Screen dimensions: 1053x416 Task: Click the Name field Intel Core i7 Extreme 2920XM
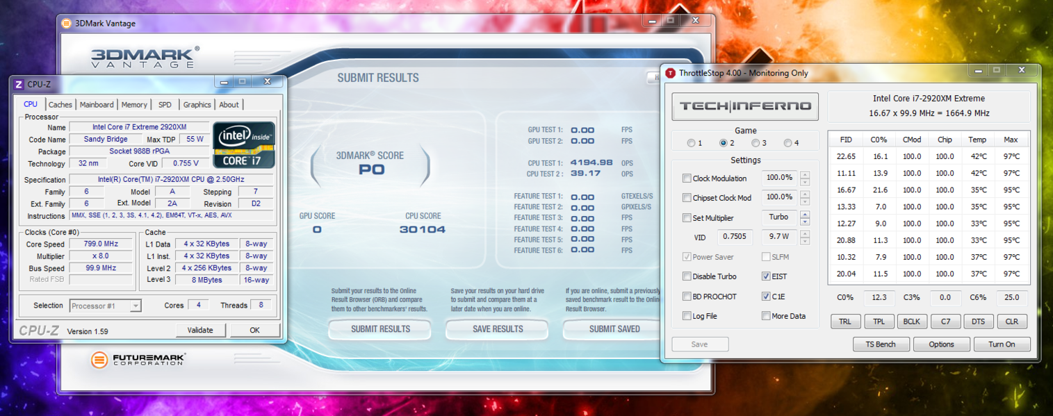tap(139, 127)
